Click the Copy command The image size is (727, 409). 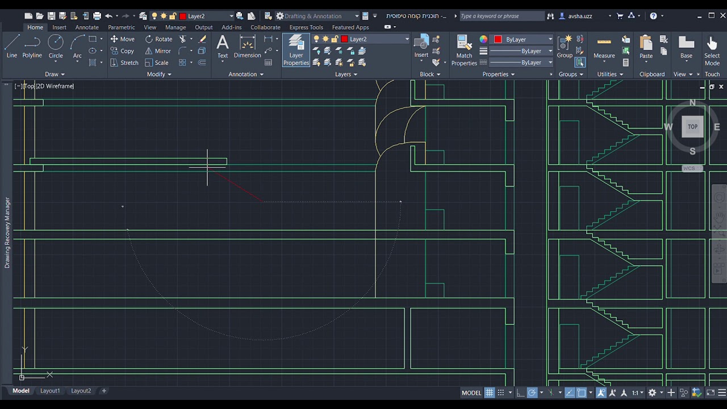[x=122, y=51]
